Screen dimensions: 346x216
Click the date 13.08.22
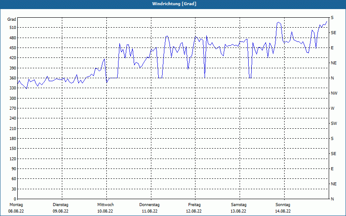pyautogui.click(x=238, y=211)
